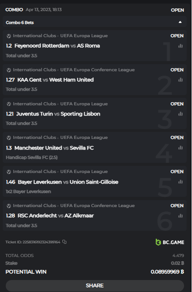Show stats for Manchester United vs Sevilla
The width and height of the screenshot is (192, 292).
[180, 148]
